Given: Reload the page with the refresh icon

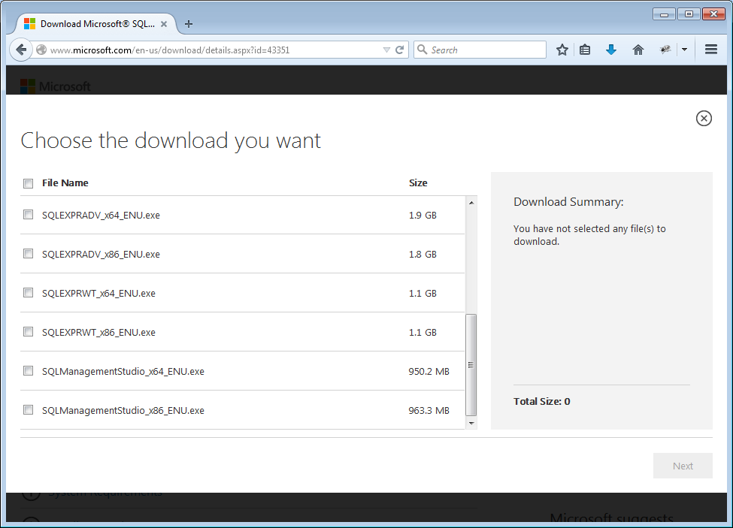Looking at the screenshot, I should click(400, 50).
